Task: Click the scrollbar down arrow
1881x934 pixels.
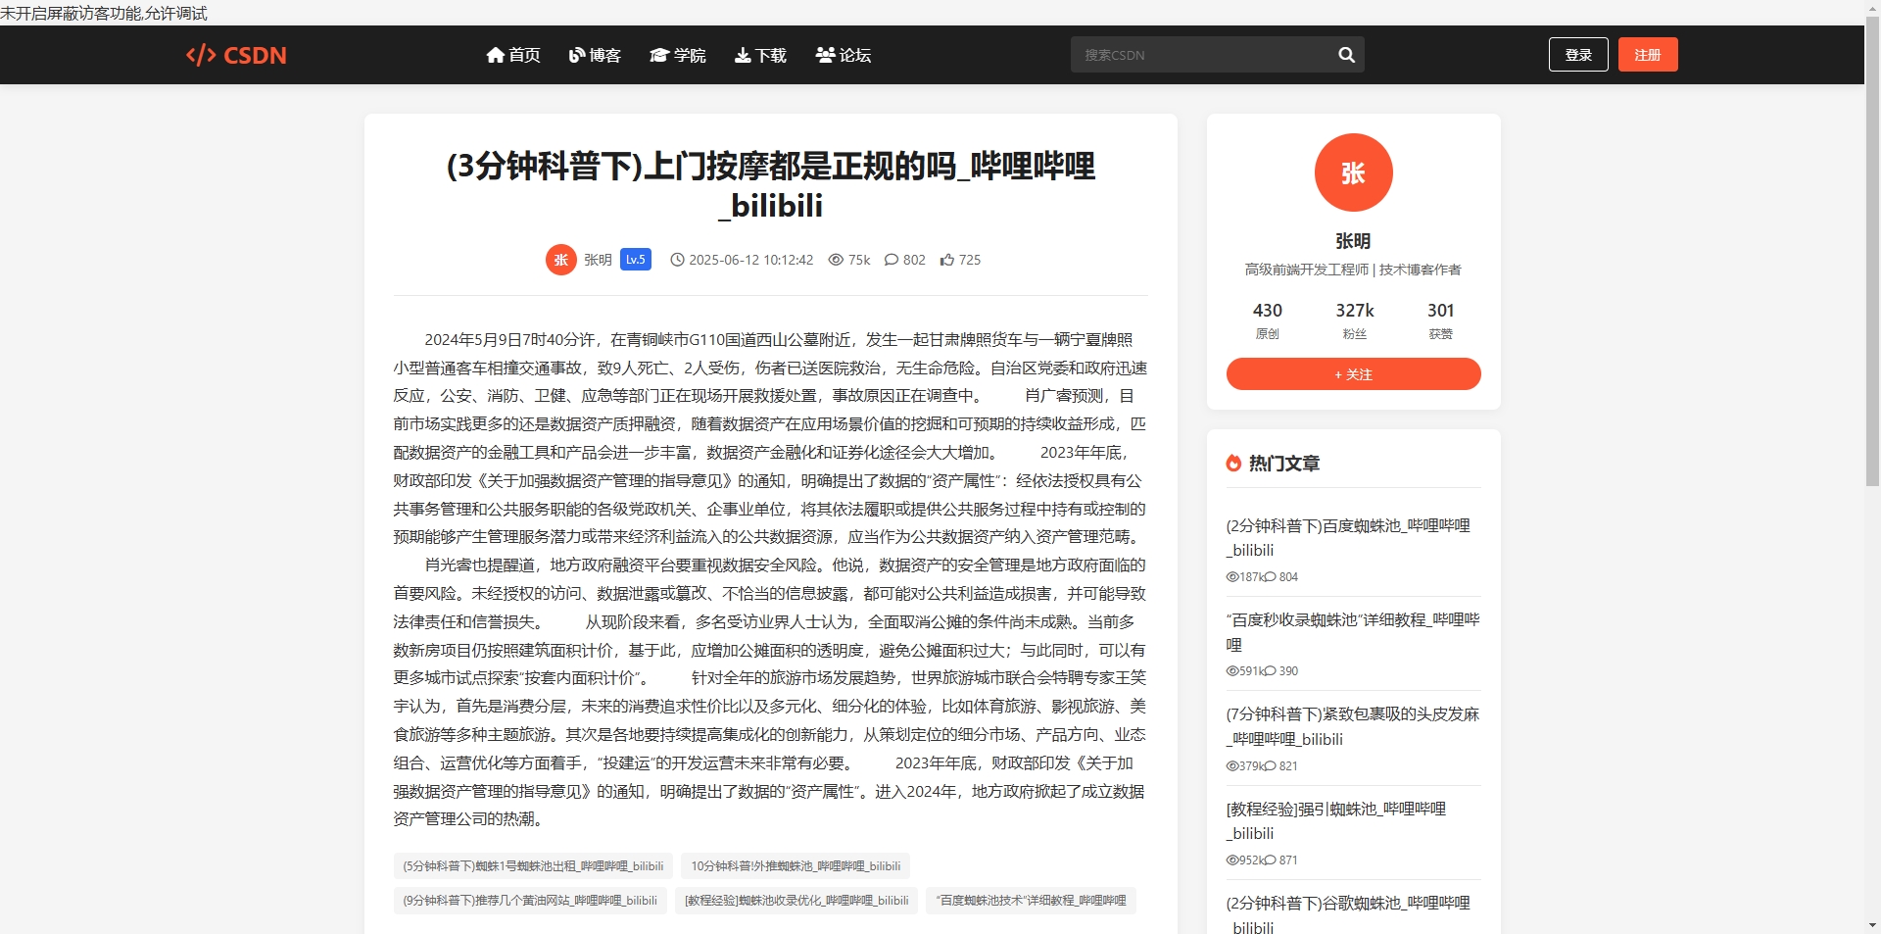Action: pos(1872,926)
